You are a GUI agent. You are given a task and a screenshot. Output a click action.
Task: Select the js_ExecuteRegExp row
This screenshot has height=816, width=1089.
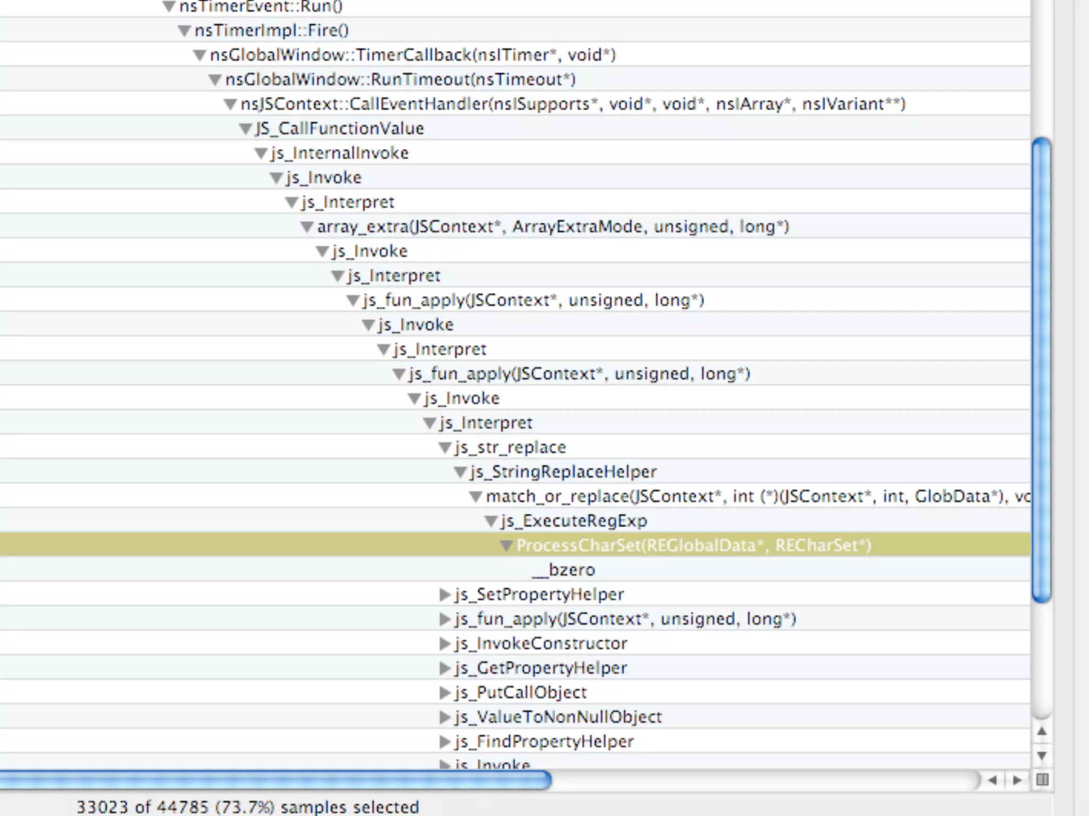[574, 521]
